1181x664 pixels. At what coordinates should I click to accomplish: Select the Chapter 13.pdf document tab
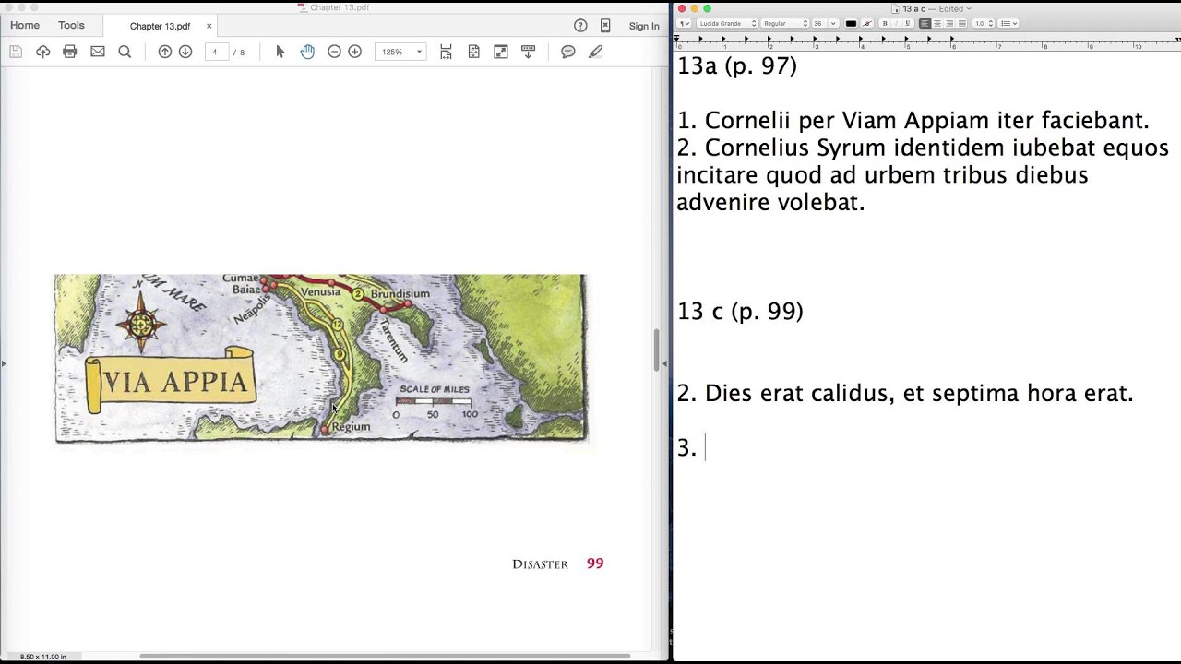pyautogui.click(x=160, y=26)
